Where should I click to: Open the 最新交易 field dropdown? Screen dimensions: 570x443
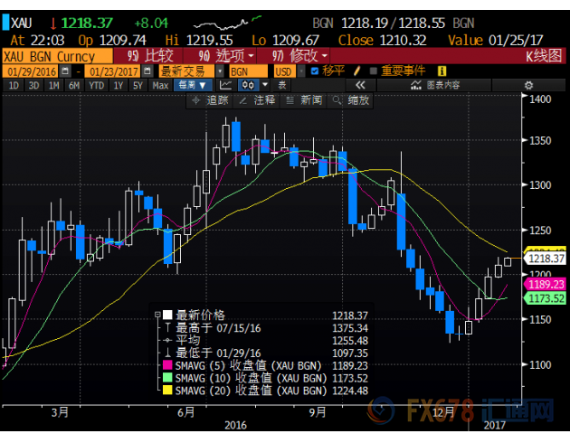185,70
